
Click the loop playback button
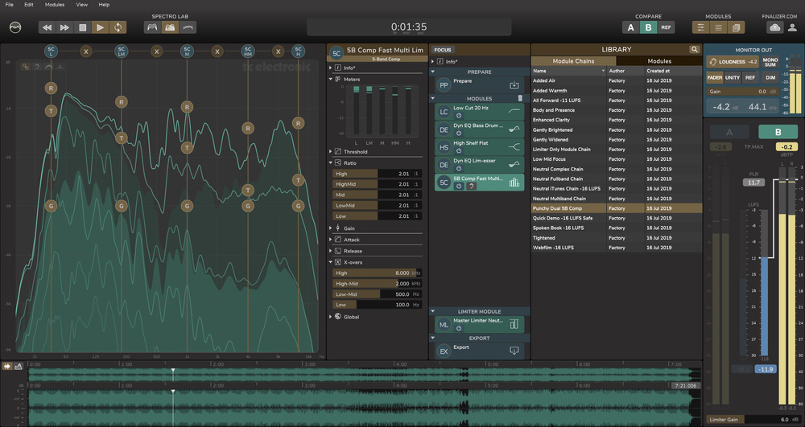click(x=118, y=27)
